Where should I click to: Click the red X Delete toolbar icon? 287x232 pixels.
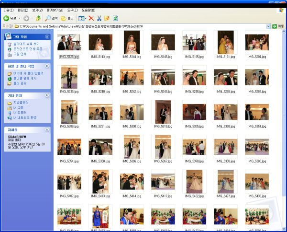91,18
